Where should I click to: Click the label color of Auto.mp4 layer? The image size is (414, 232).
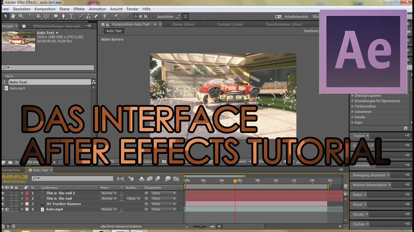tap(27, 209)
